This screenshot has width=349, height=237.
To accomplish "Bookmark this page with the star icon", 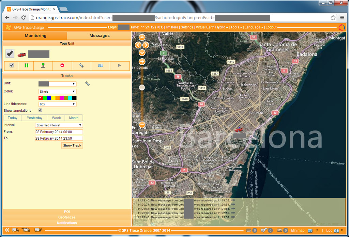I will coord(333,18).
